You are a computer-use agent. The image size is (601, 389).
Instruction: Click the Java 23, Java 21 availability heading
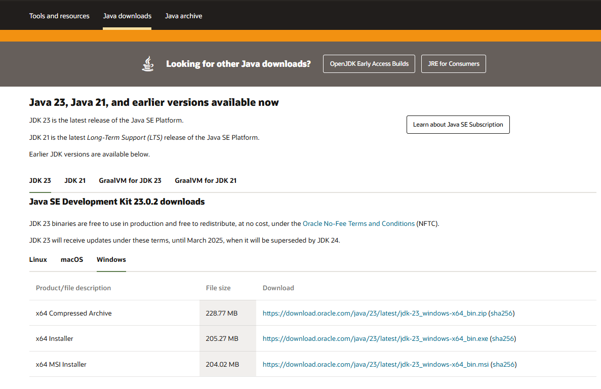click(154, 102)
